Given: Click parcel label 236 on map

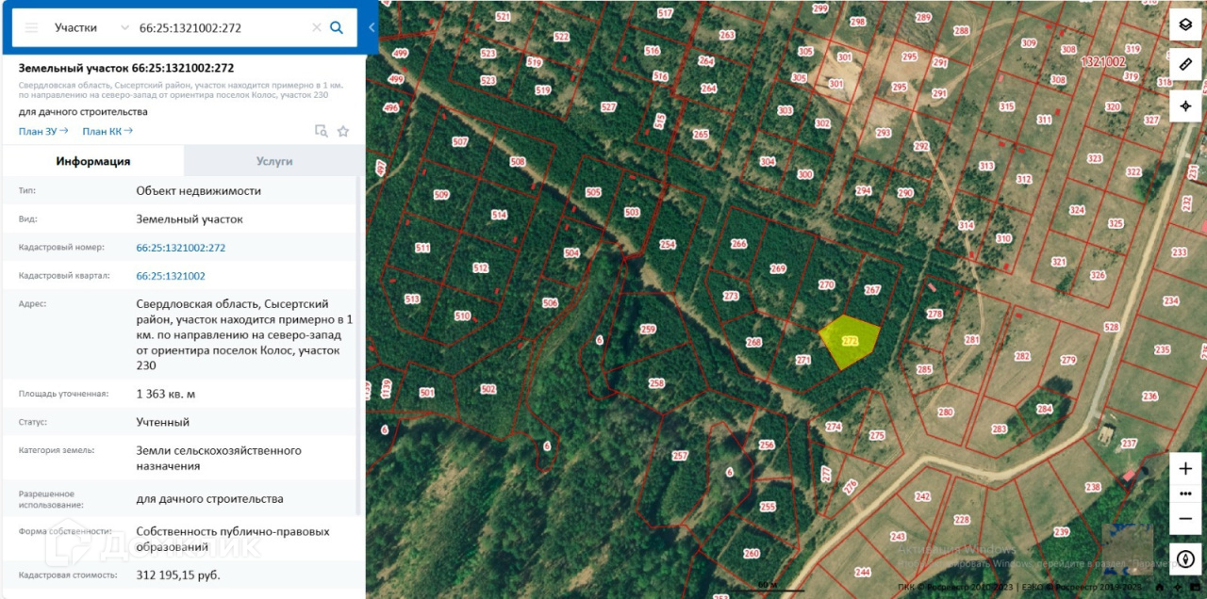Looking at the screenshot, I should pyautogui.click(x=1149, y=397).
